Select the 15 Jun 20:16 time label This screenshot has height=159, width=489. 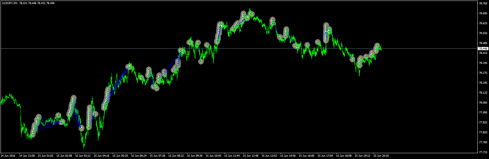click(381, 156)
